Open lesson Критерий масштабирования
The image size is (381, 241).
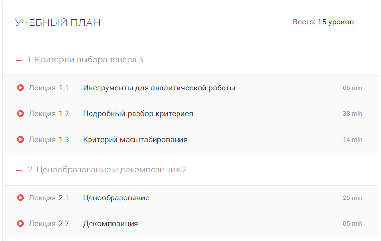(135, 140)
